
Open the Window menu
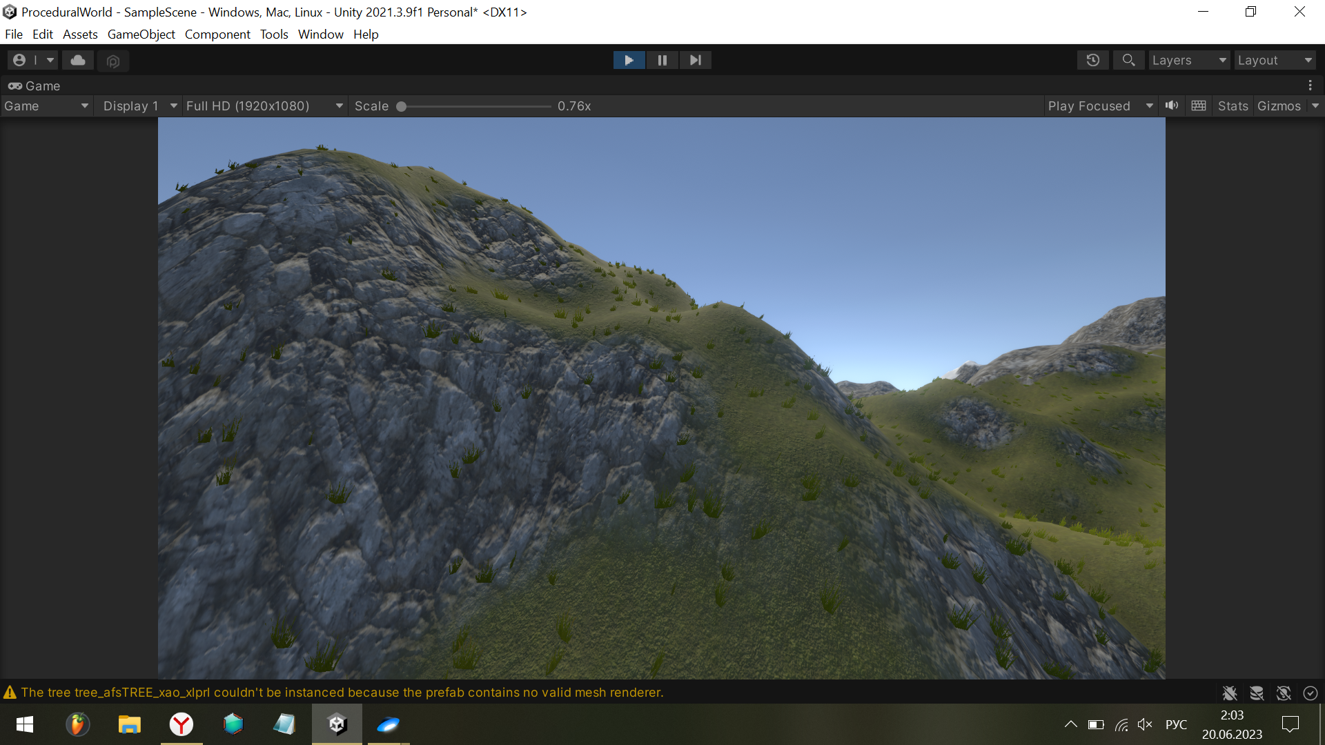pos(320,34)
